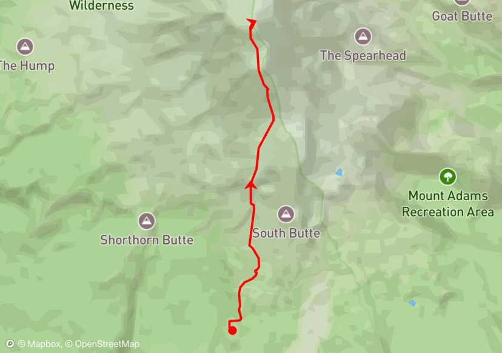Screen dimensions: 502x353
Task: Click the Mount Adams Recreation Area label
Action: 448,204
